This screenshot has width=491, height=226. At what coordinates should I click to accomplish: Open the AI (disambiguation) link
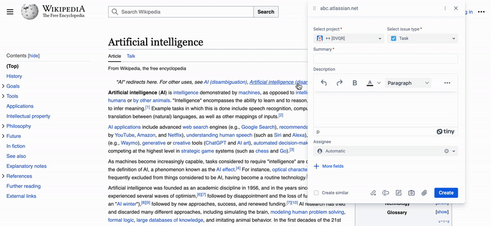[225, 82]
